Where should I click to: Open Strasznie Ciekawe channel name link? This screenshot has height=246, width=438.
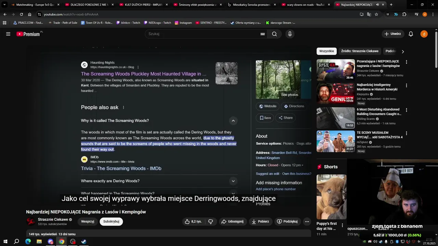53,219
